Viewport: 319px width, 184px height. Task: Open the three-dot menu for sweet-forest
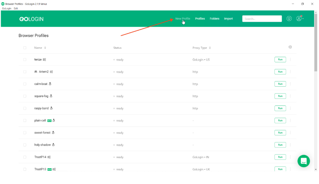pyautogui.click(x=290, y=132)
